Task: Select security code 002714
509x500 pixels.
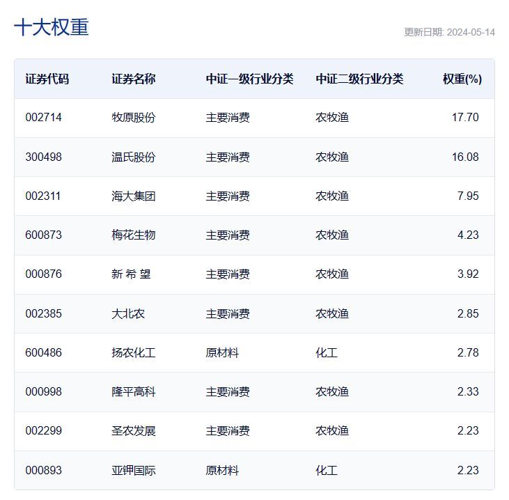Action: 43,117
